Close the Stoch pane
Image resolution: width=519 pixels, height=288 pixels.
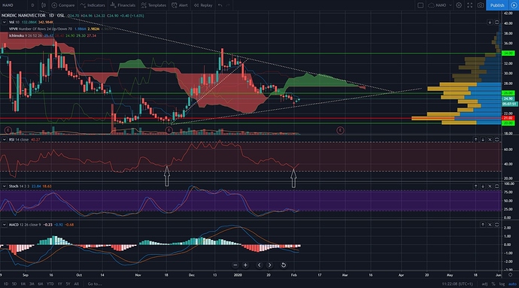pos(490,186)
